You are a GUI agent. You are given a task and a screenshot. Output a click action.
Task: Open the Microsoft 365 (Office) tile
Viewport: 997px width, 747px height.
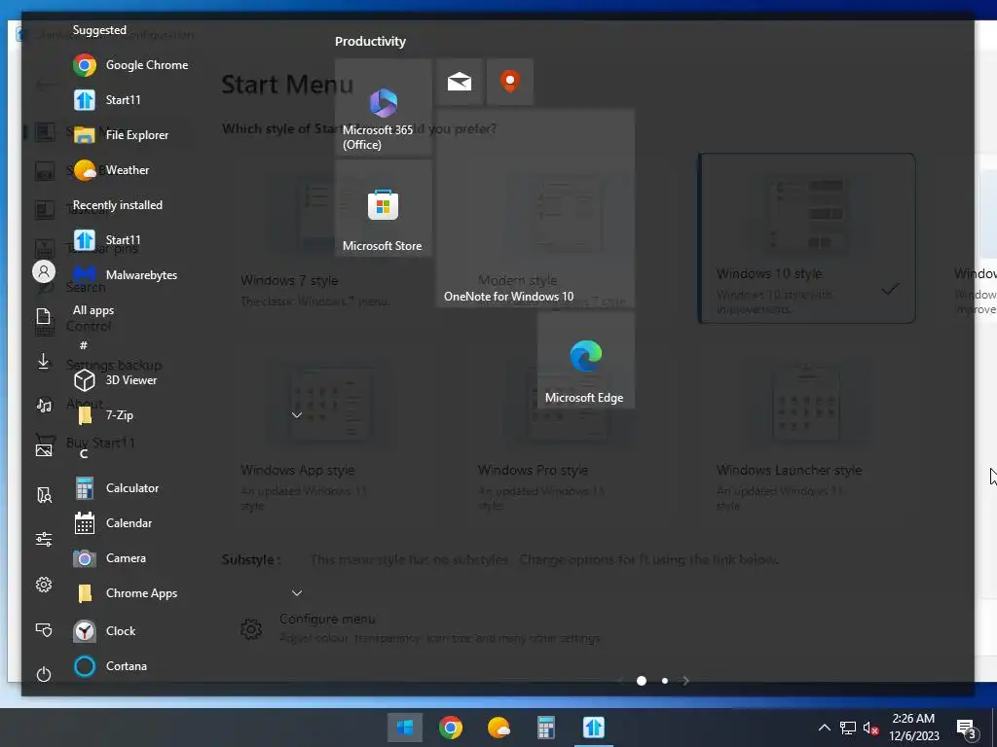[x=384, y=107]
